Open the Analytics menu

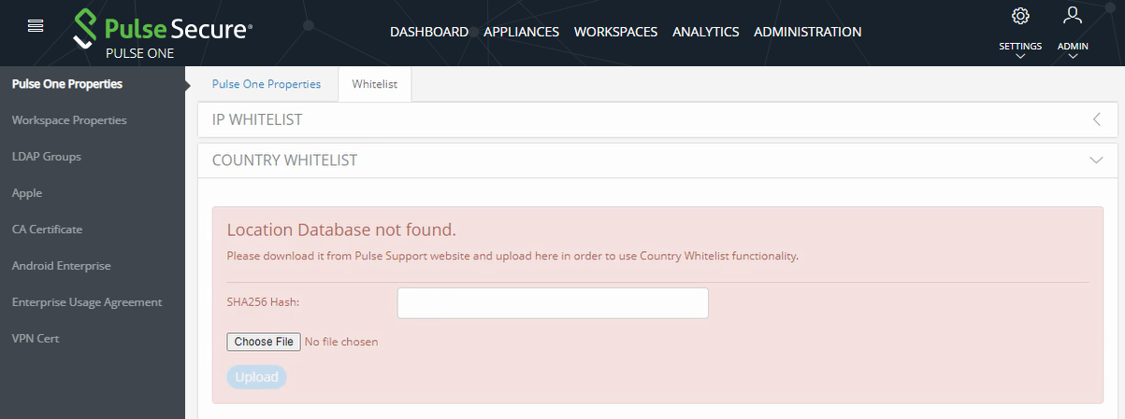[706, 32]
